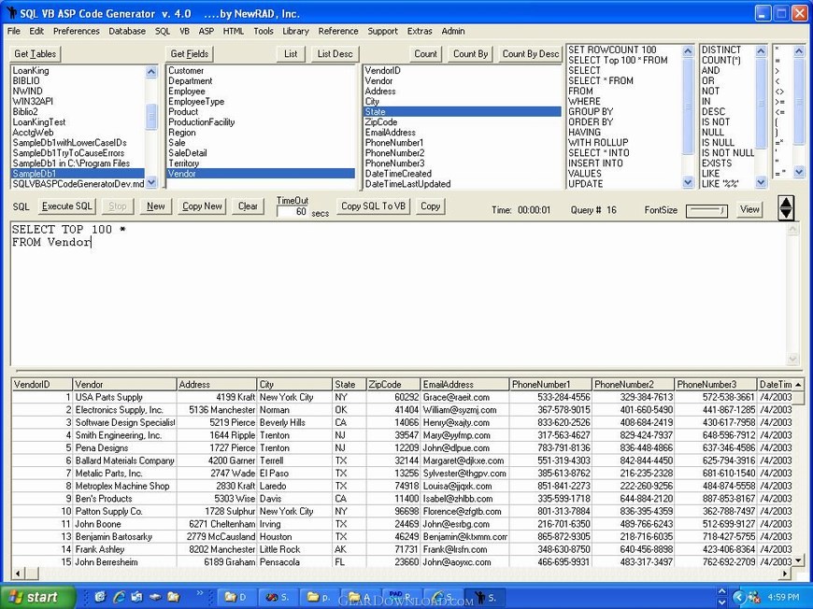
Task: Open the Tools menu
Action: [x=264, y=31]
